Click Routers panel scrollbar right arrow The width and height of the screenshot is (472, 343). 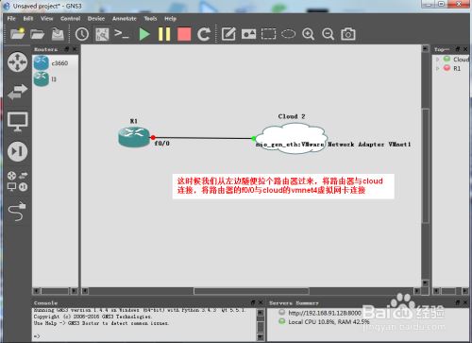click(75, 291)
